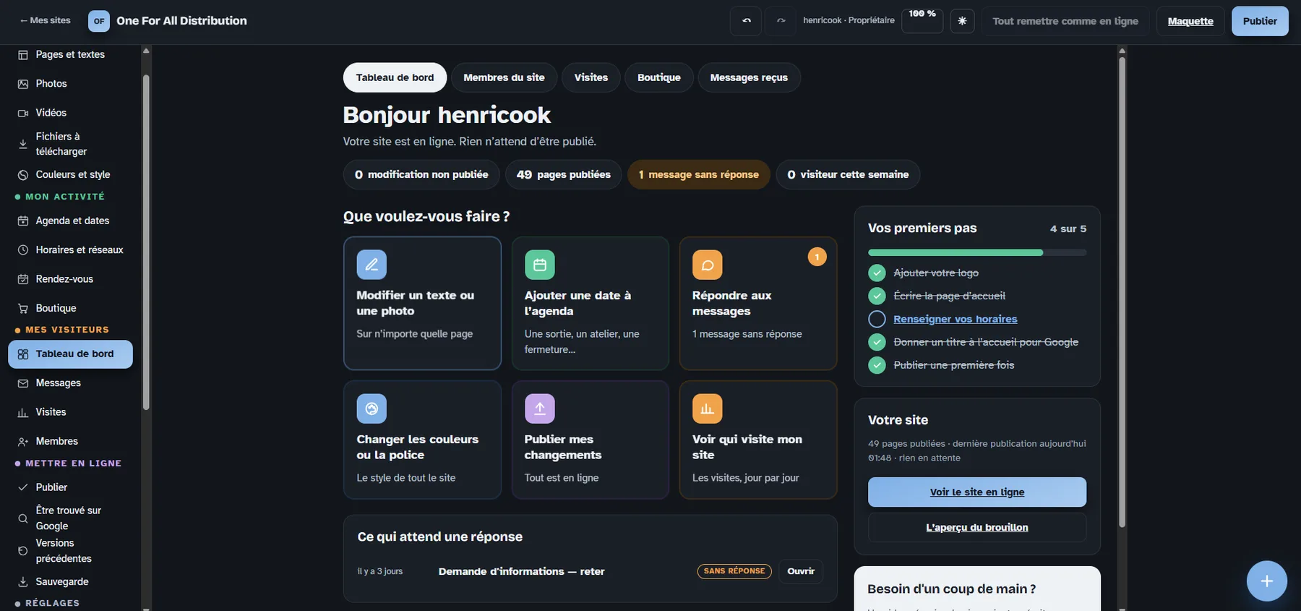Click the Maquette button

click(1190, 21)
